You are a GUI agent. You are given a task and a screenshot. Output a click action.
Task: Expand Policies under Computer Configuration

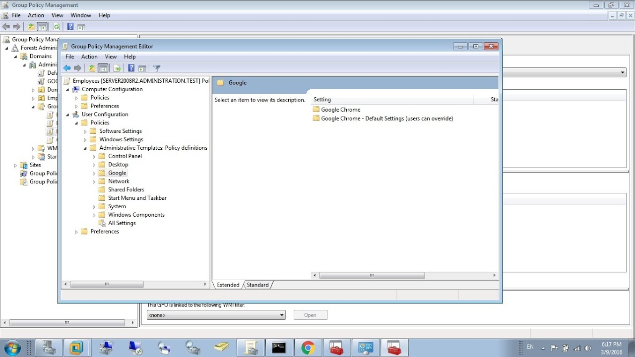coord(77,98)
